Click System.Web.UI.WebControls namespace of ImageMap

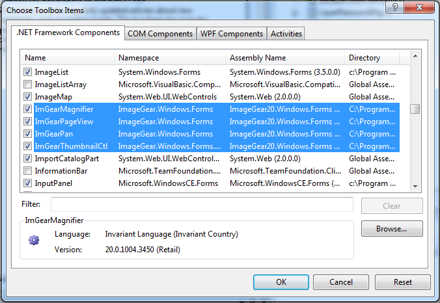tap(167, 97)
